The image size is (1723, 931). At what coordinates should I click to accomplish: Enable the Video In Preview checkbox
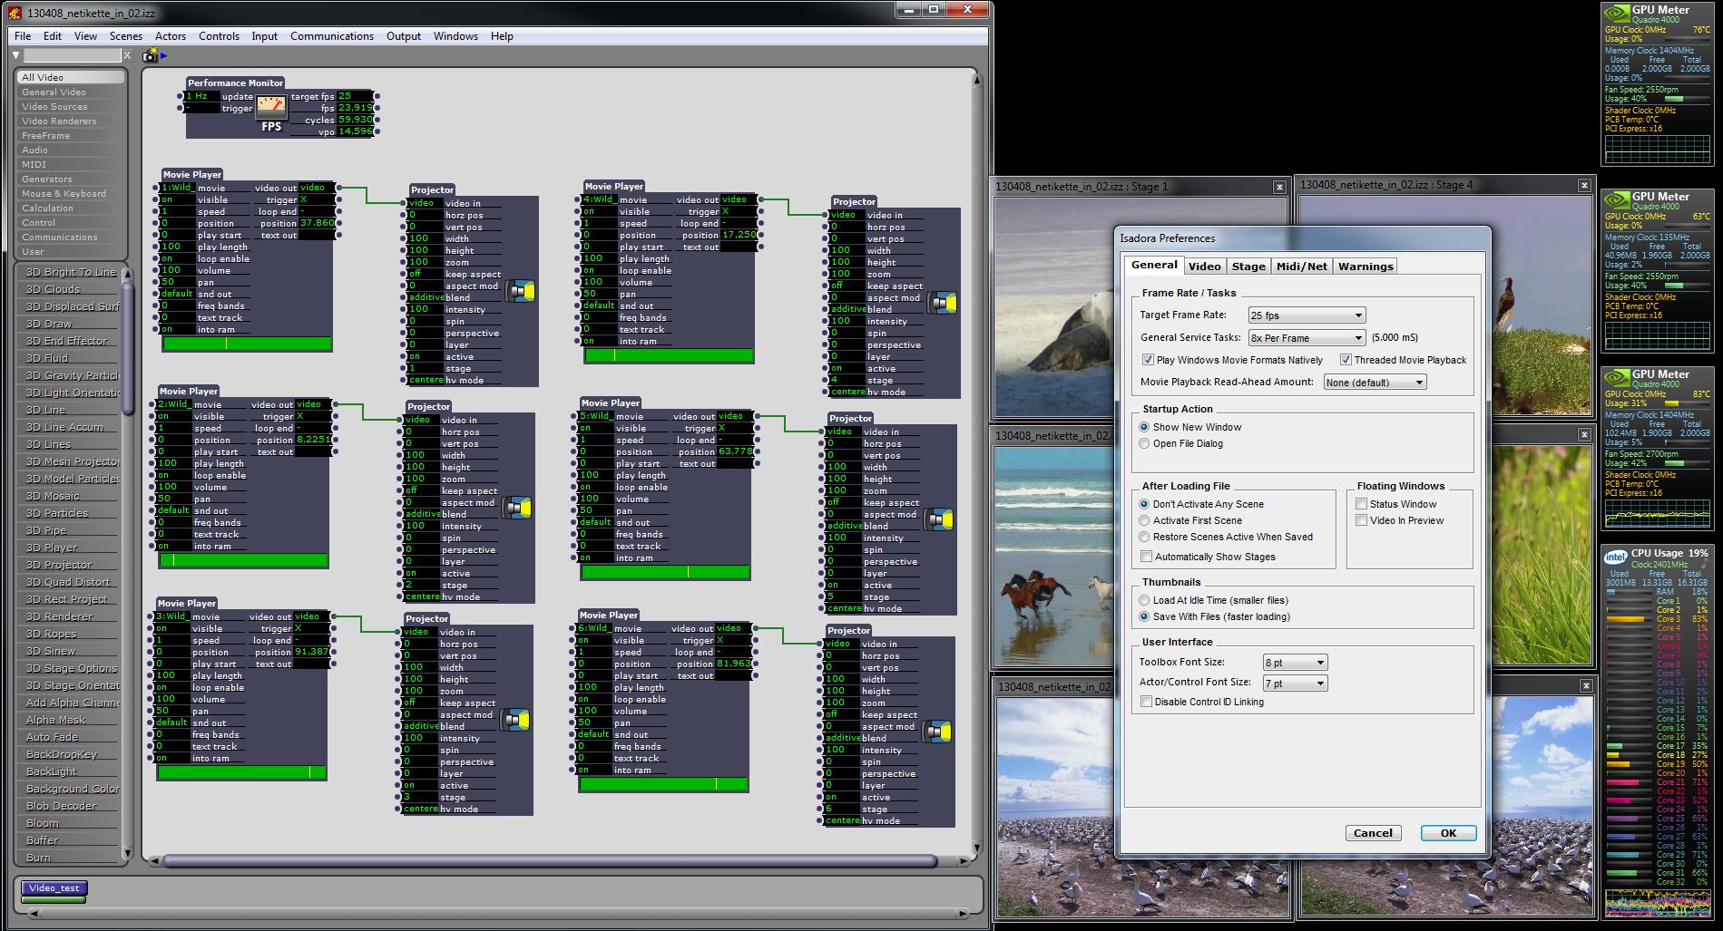(1361, 520)
